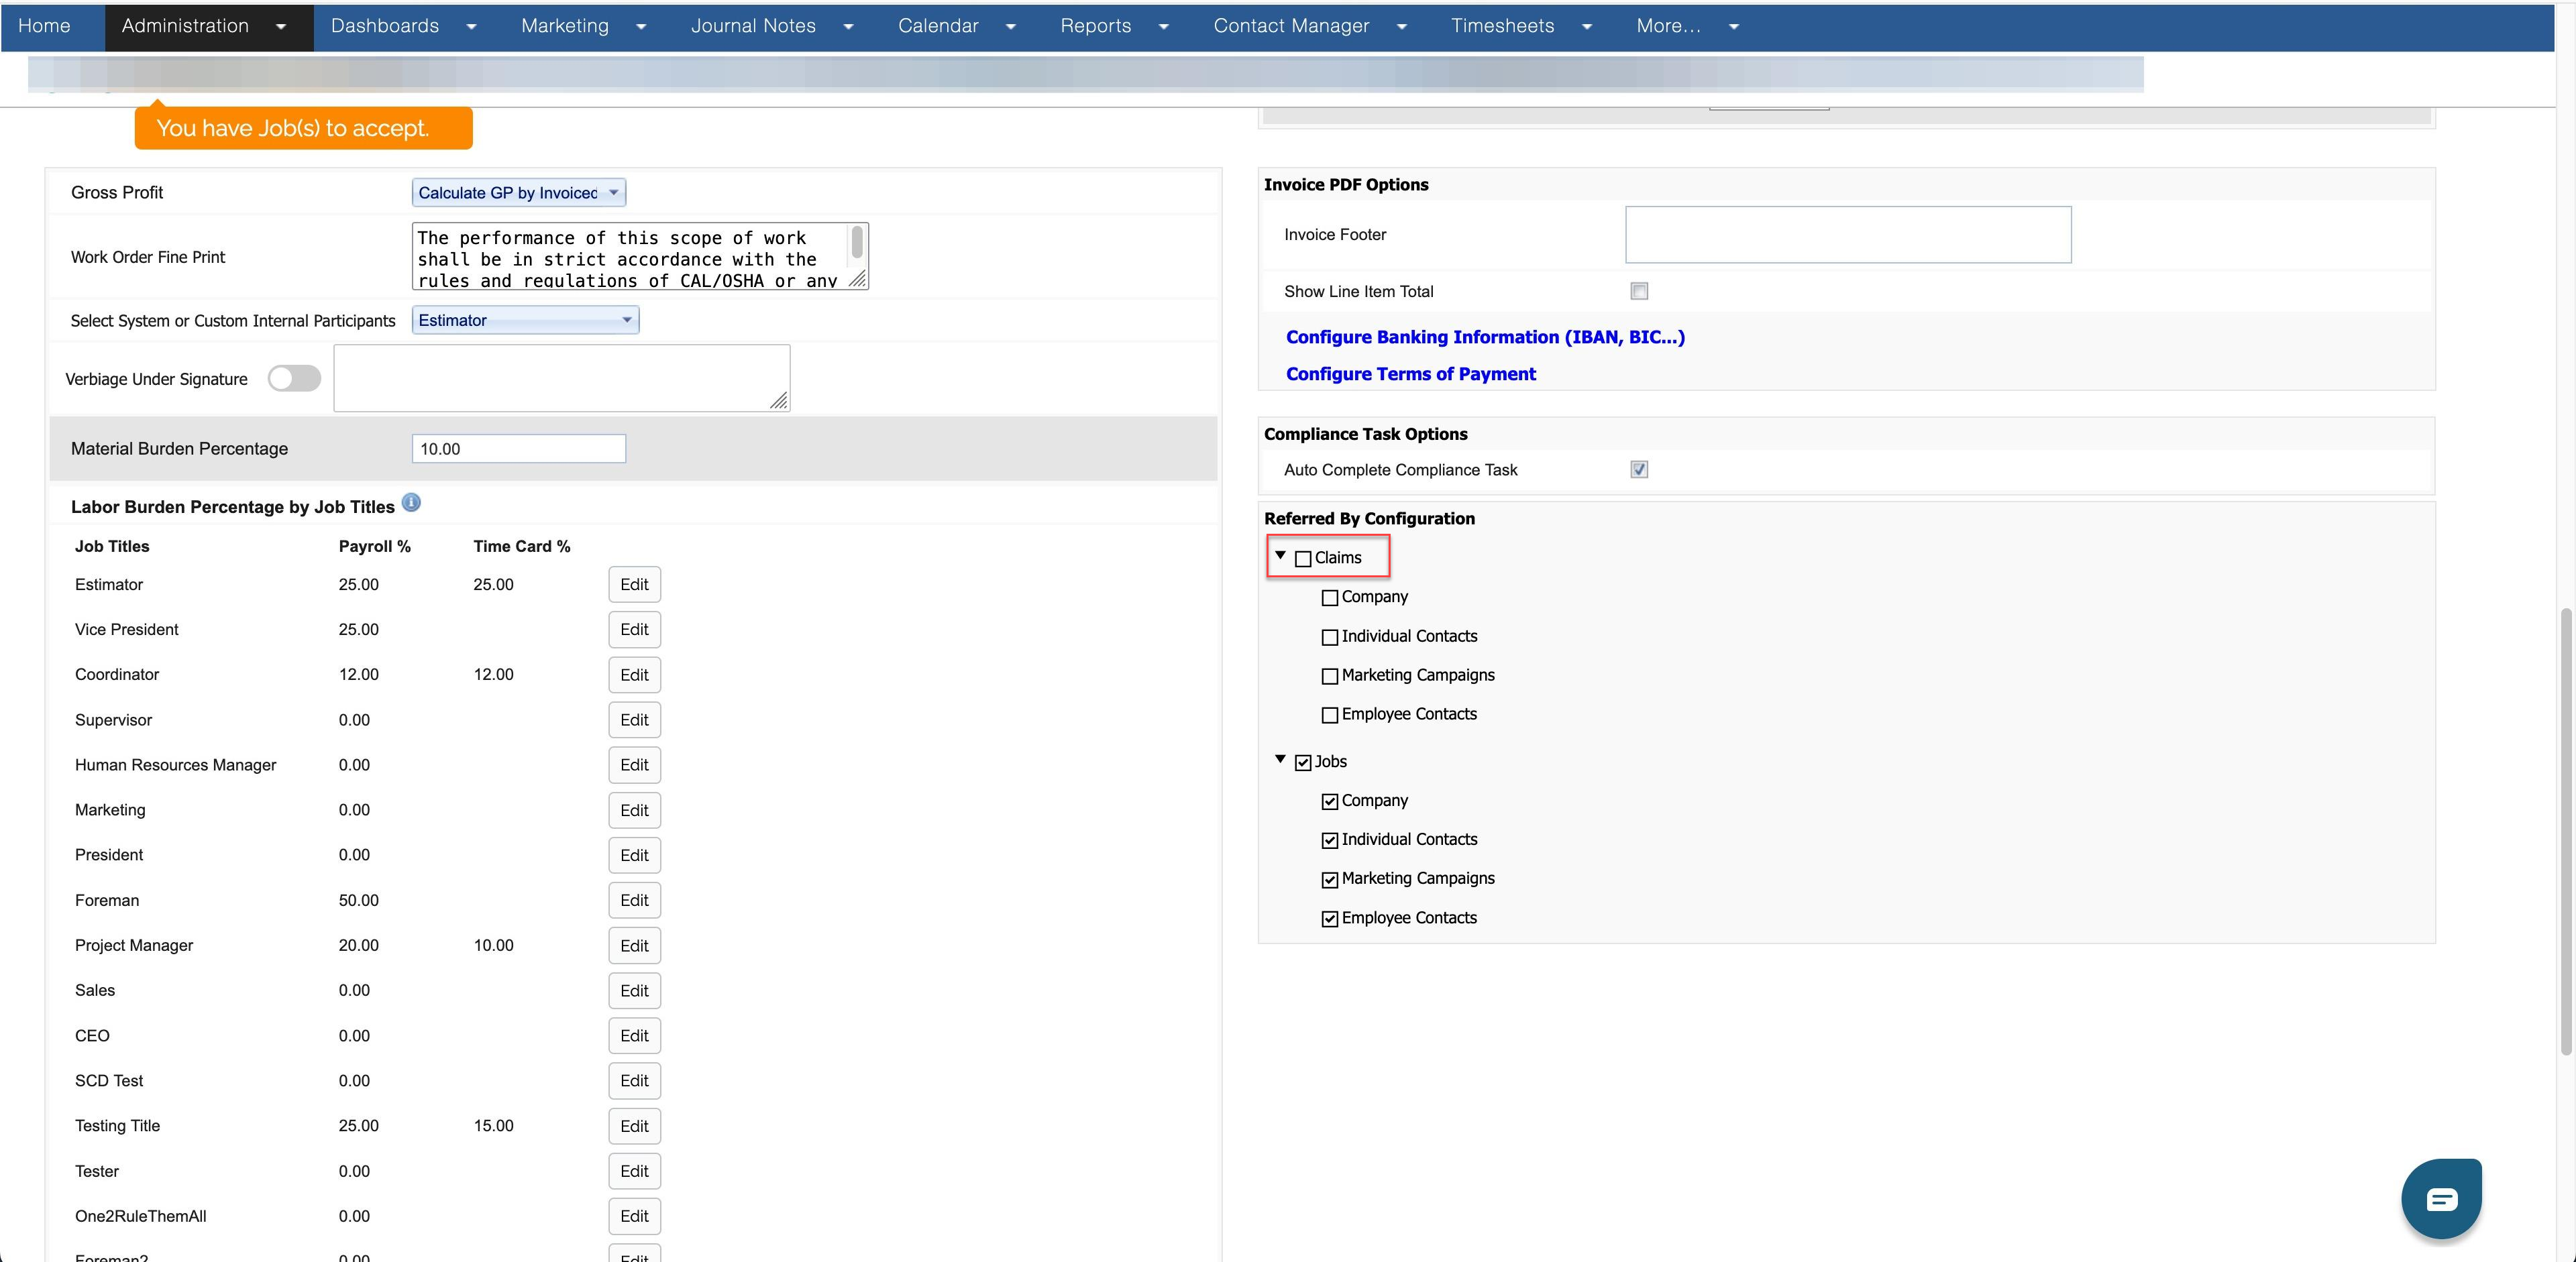Open the Internal Participants Estimator dropdown
2576x1262 pixels.
525,320
